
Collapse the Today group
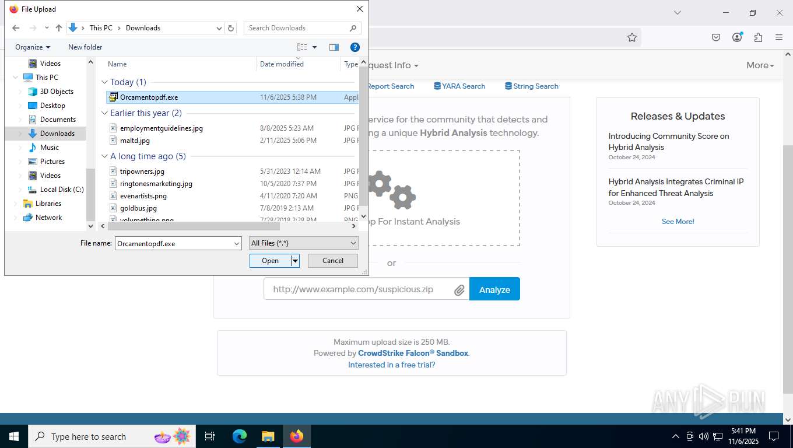point(105,82)
